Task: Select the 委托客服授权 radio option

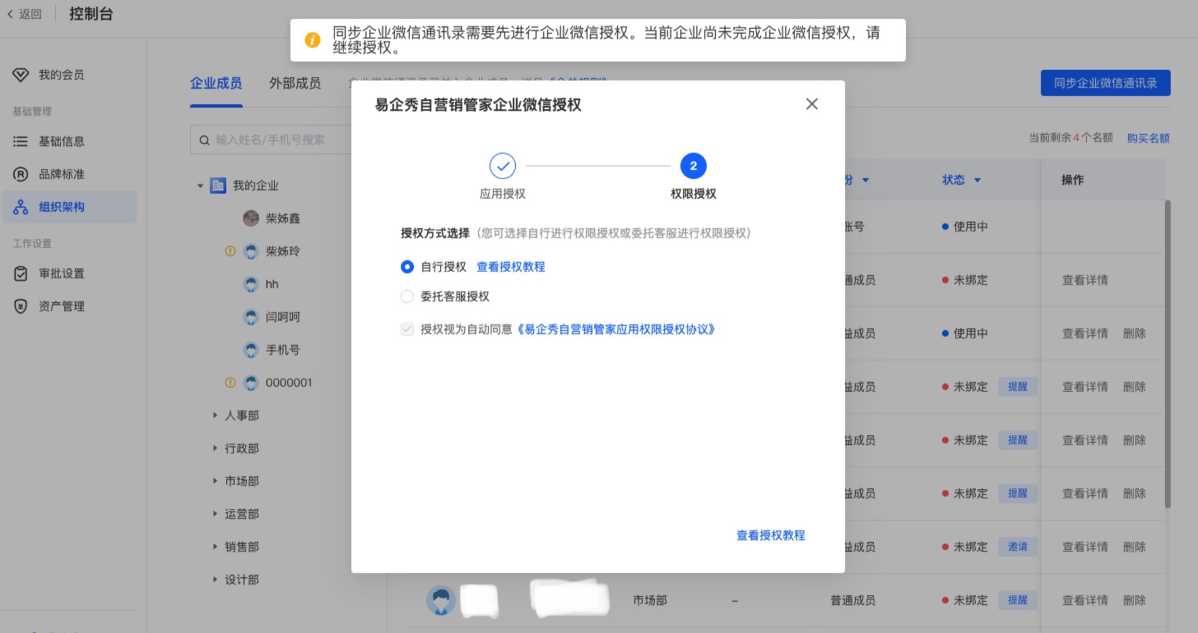Action: tap(407, 296)
